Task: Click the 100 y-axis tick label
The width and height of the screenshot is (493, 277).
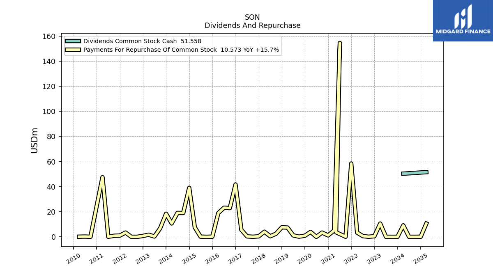Action: (49, 111)
